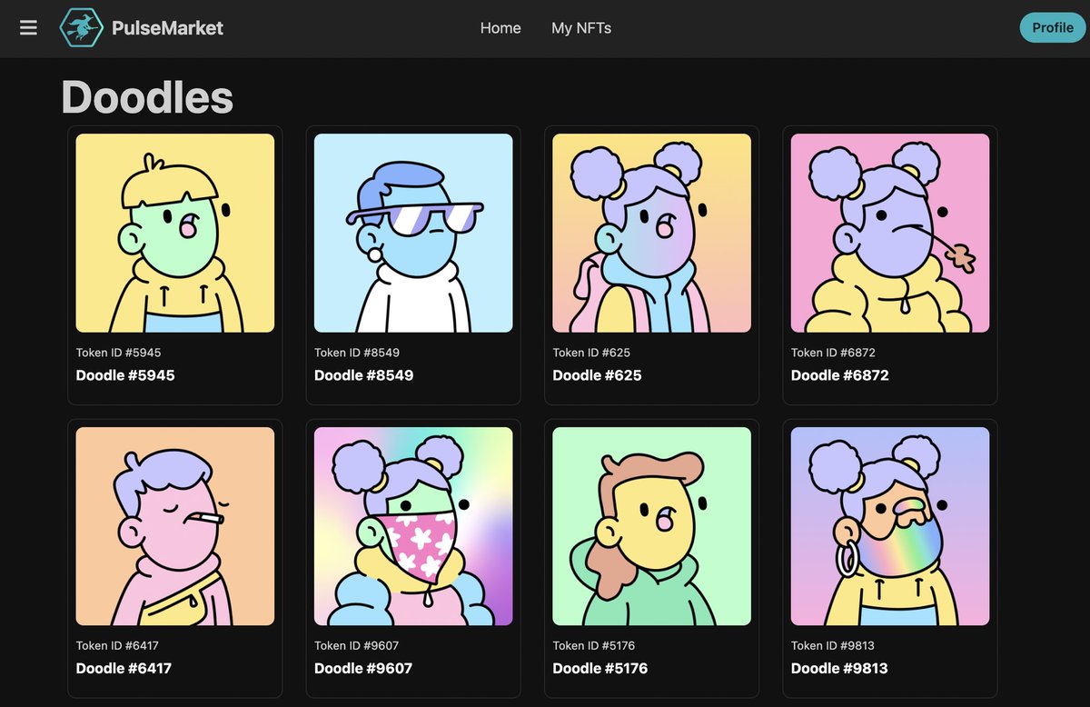Click the Token ID #5176 label
This screenshot has width=1090, height=707.
594,646
